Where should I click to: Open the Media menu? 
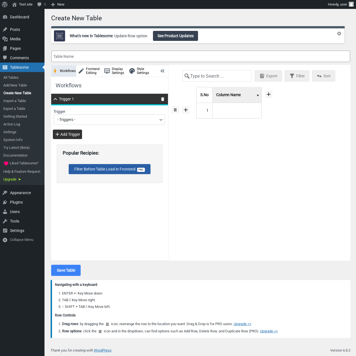click(22, 39)
